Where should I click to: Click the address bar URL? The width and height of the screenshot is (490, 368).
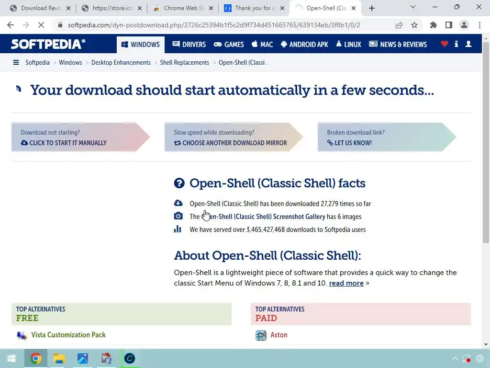[x=214, y=25]
